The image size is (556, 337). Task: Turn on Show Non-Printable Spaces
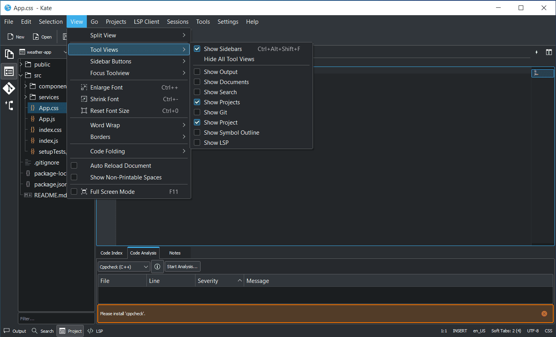(x=74, y=177)
